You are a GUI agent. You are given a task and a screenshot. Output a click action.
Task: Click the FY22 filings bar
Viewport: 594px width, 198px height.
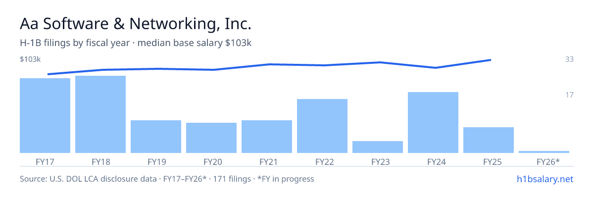322,126
